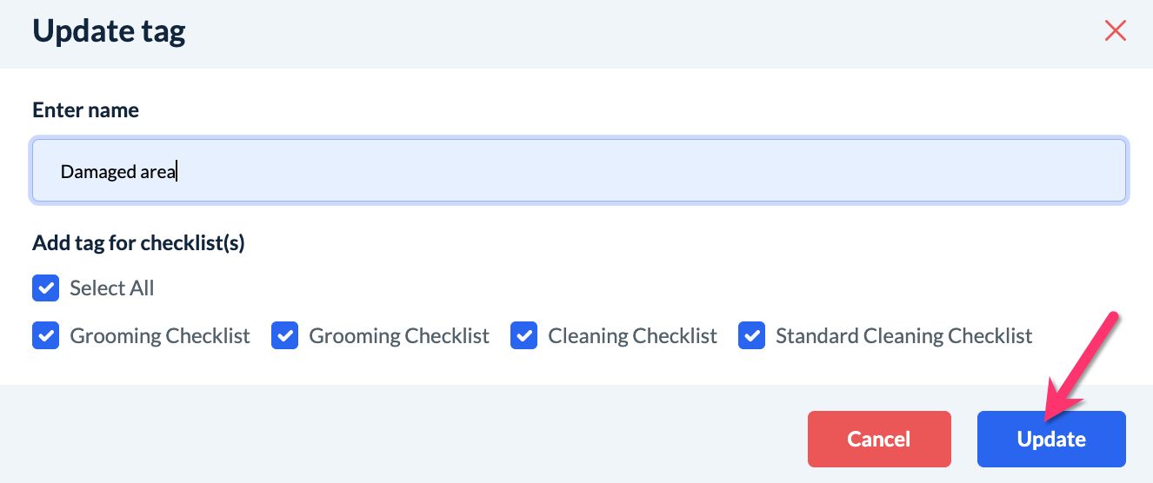This screenshot has height=483, width=1153.
Task: Uncheck the Select All checkbox
Action: [45, 288]
